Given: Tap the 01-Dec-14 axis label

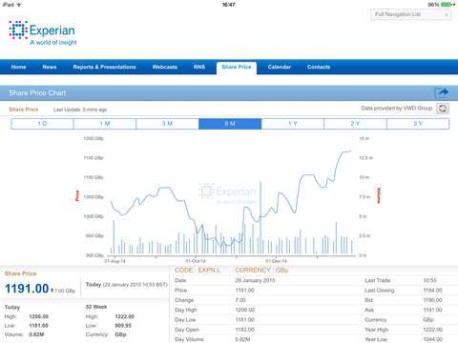Looking at the screenshot, I should [x=276, y=261].
